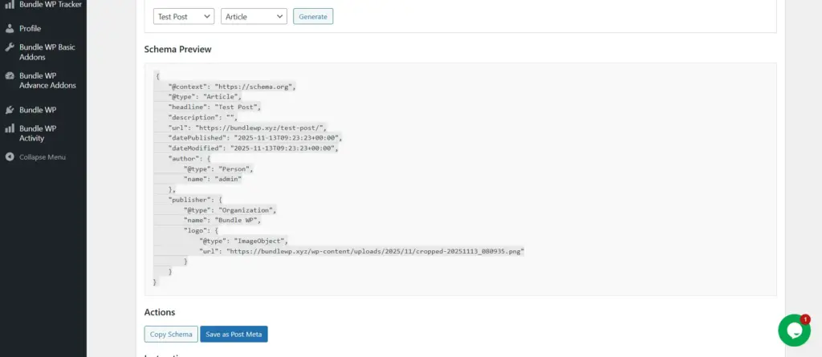Click the logo url png line
The image size is (822, 357).
pyautogui.click(x=362, y=252)
